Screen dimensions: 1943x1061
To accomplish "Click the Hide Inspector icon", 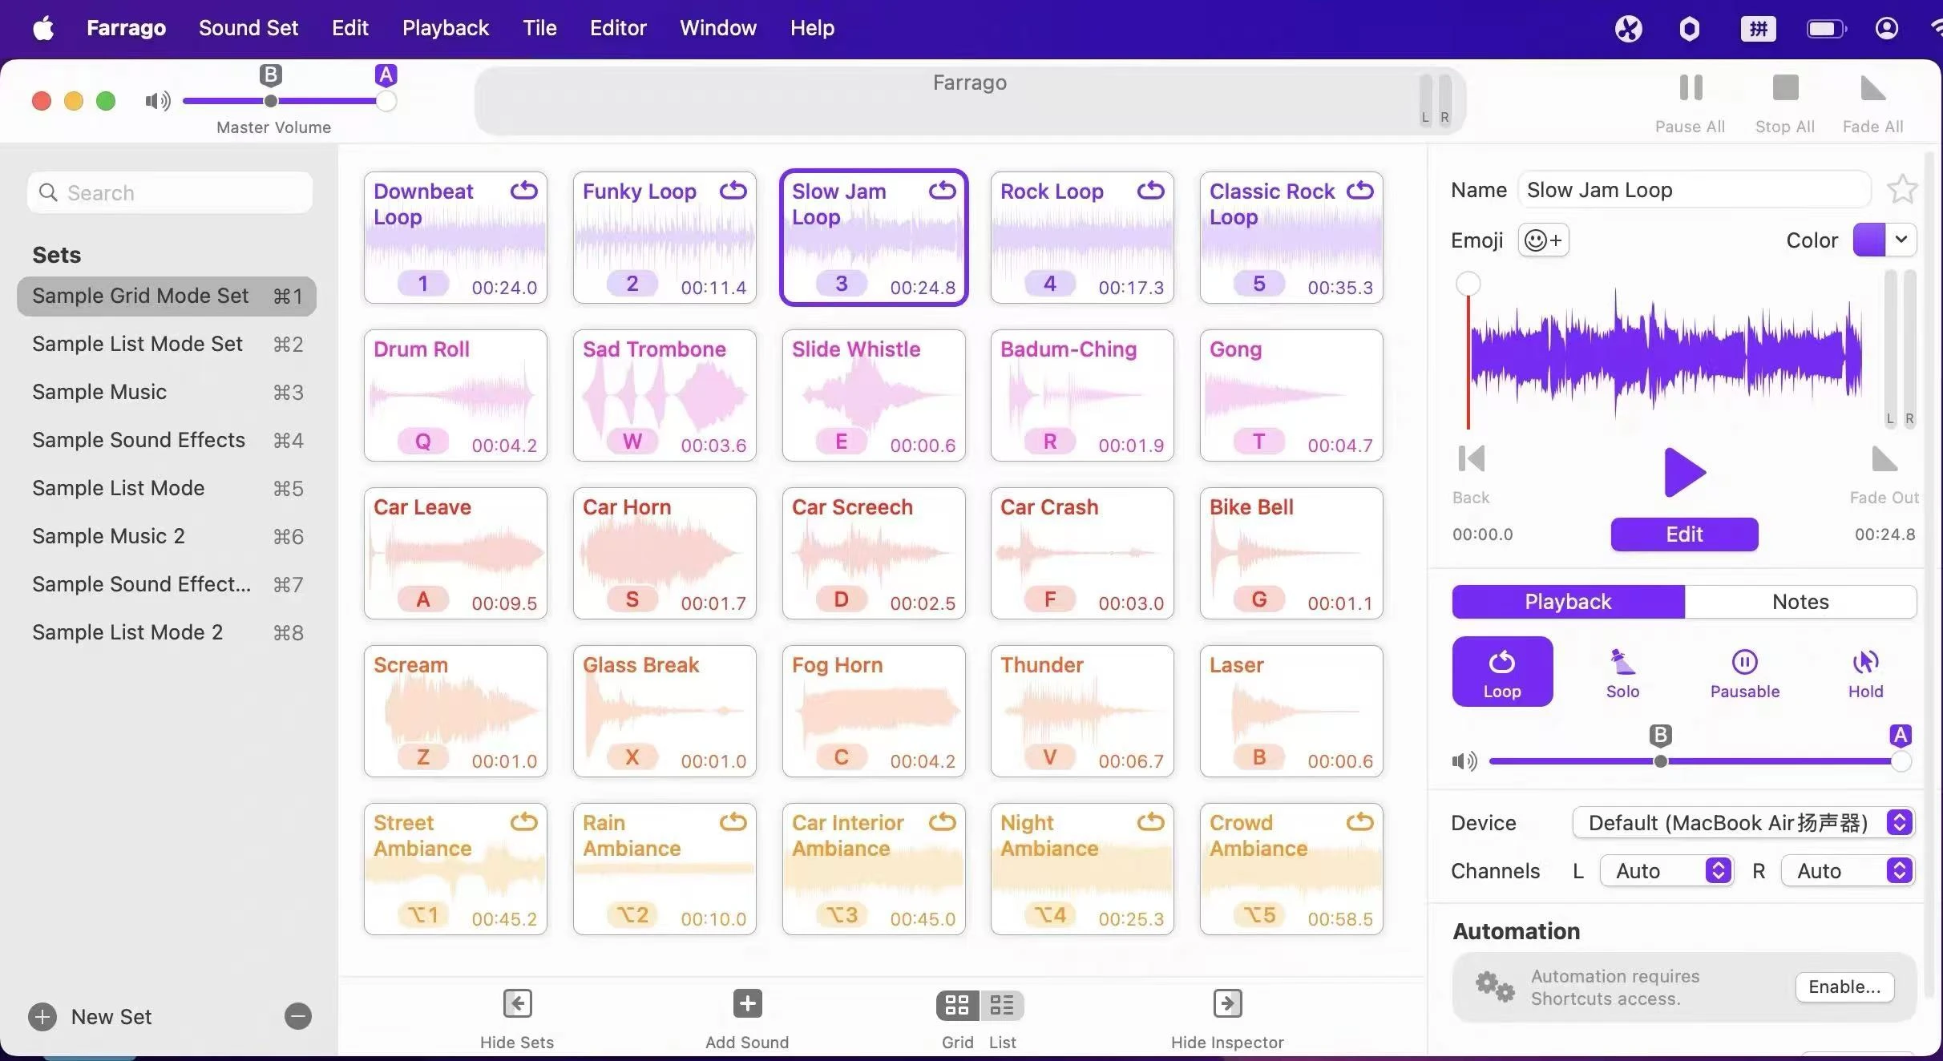I will point(1227,1003).
